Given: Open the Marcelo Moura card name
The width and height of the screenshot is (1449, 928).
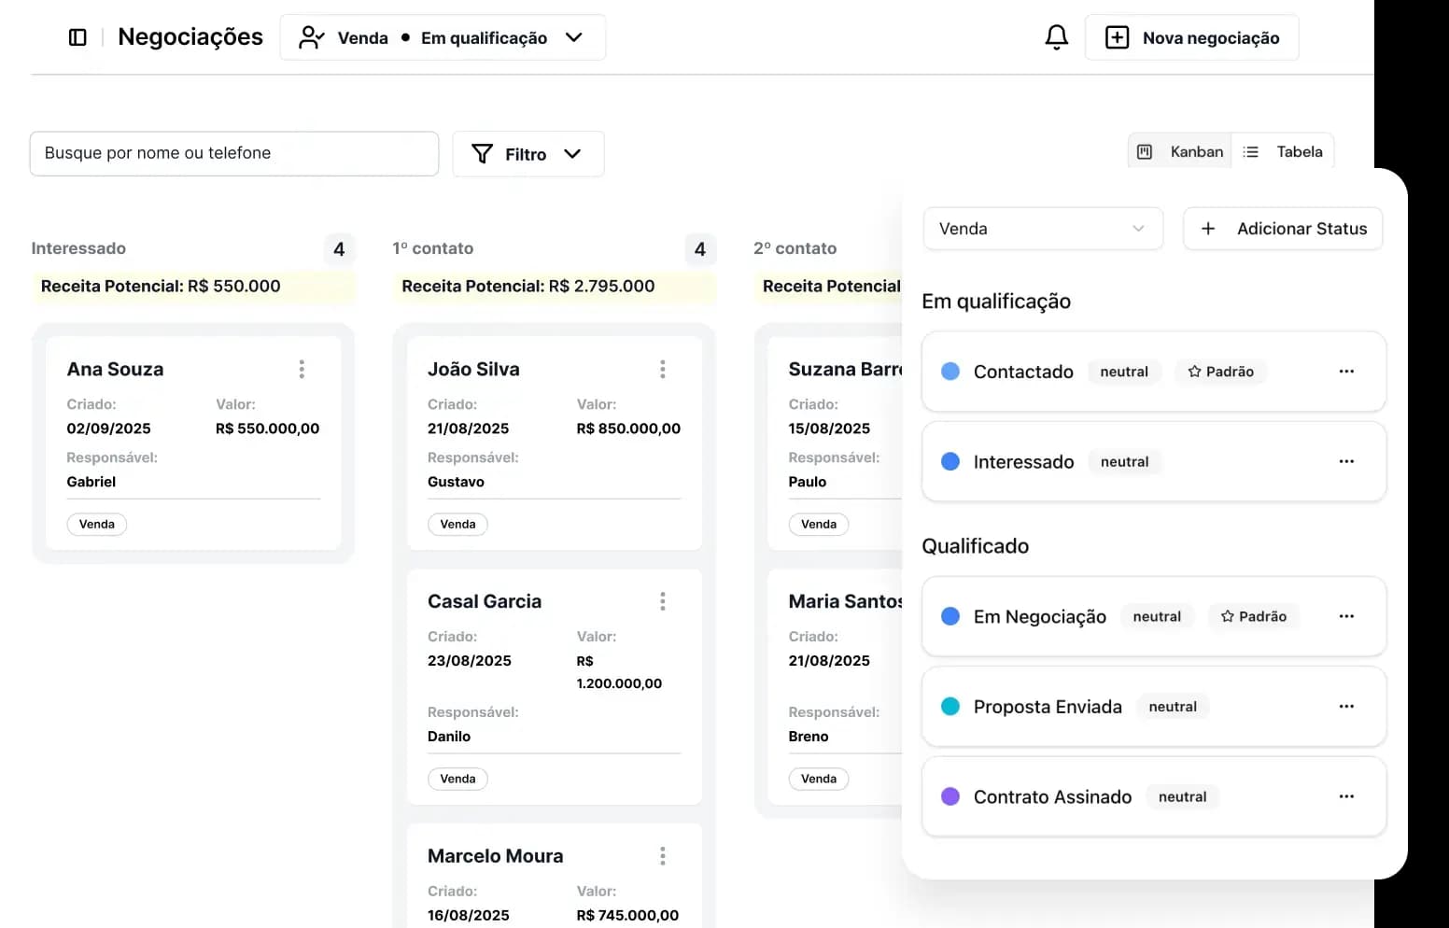Looking at the screenshot, I should pyautogui.click(x=495, y=856).
